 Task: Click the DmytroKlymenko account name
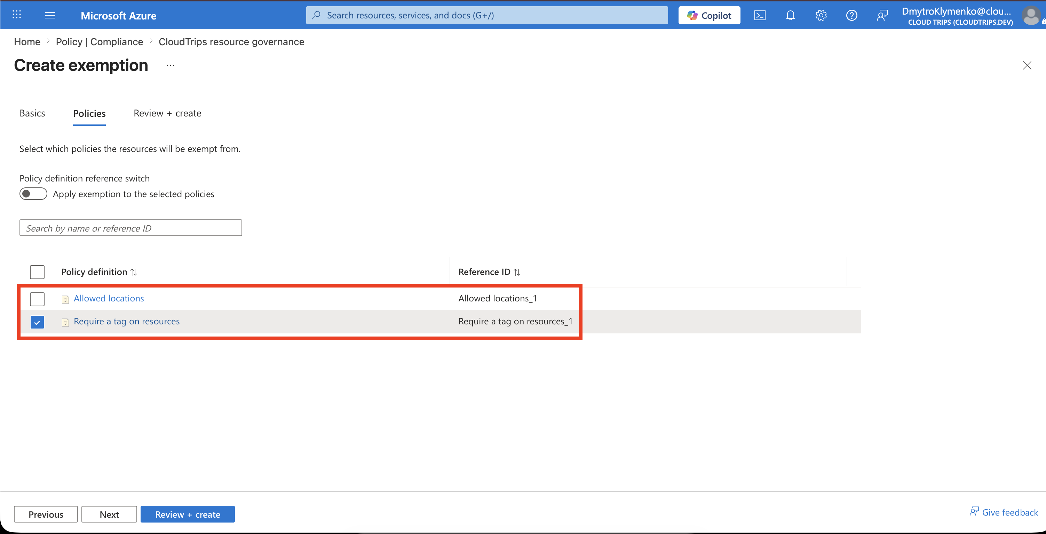[956, 11]
